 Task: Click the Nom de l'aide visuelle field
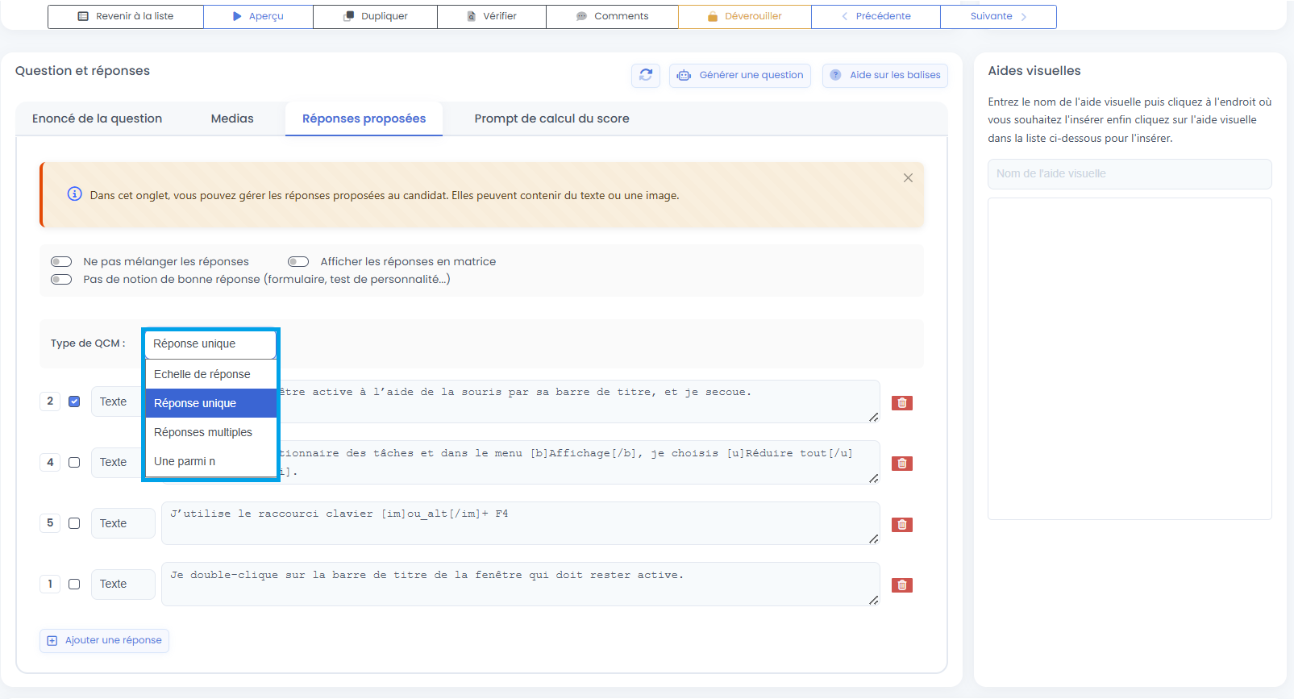[x=1130, y=173]
